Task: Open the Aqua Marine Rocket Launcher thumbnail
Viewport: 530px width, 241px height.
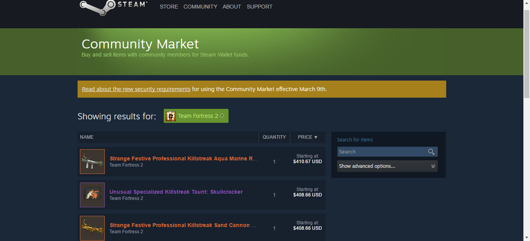Action: (x=92, y=162)
